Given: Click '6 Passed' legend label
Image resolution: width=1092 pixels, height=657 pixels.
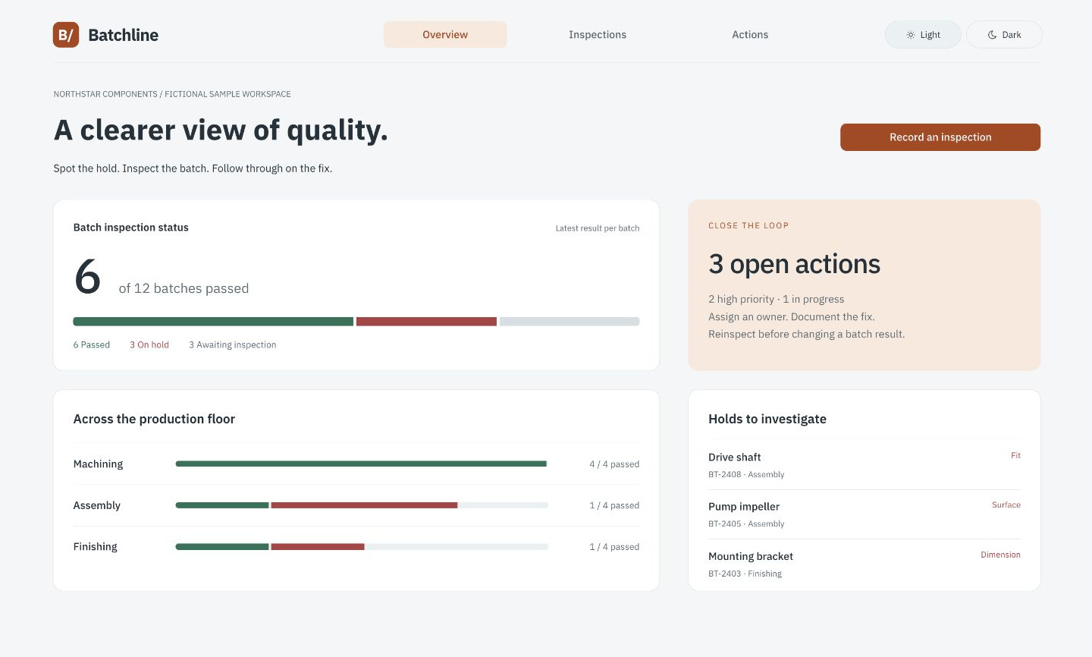Looking at the screenshot, I should coord(92,345).
